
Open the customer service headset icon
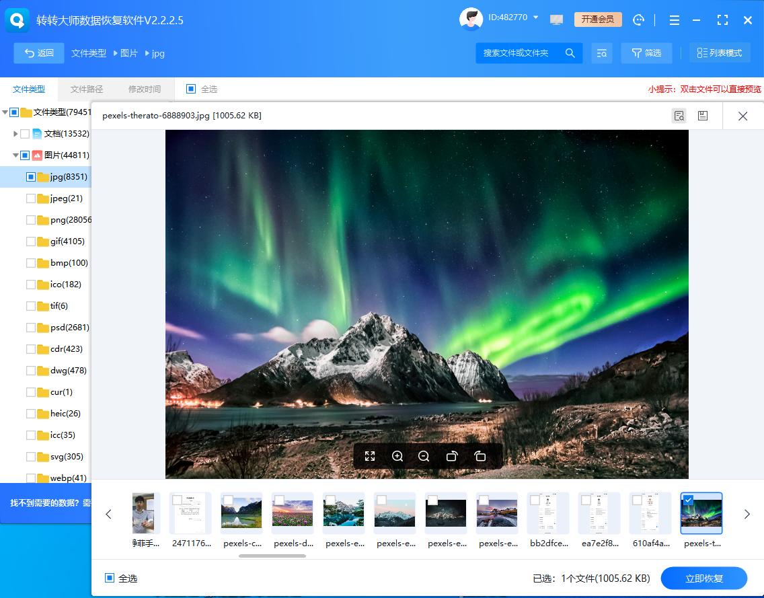tap(638, 20)
